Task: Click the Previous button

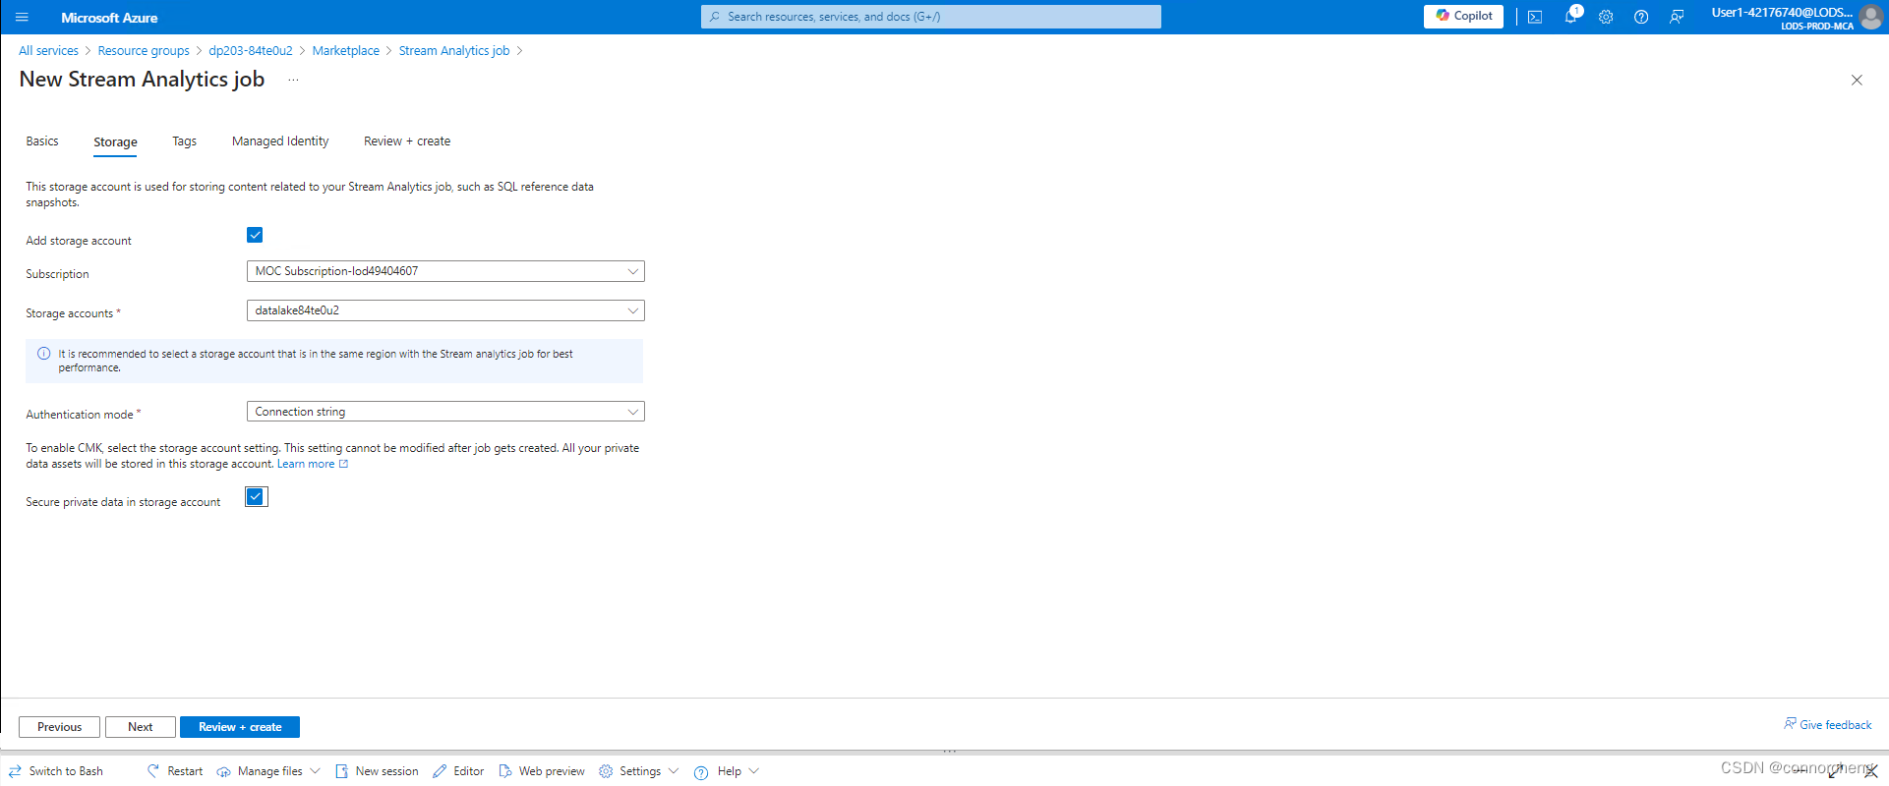Action: pyautogui.click(x=59, y=727)
